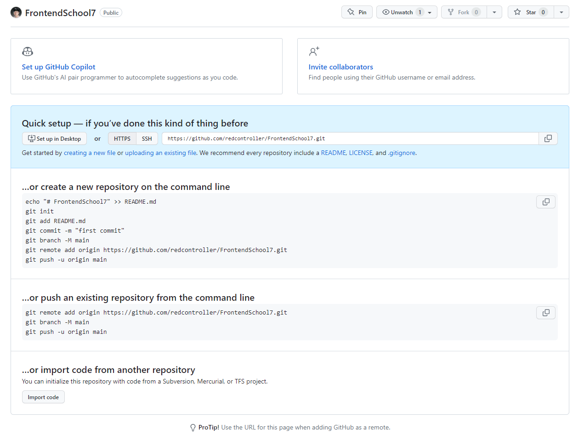Click the 'git add README.md' command line
The width and height of the screenshot is (584, 441).
click(56, 221)
